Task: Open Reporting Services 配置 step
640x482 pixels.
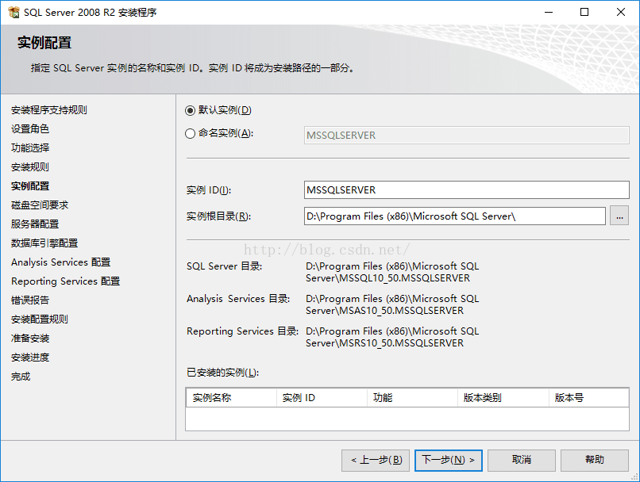Action: coord(63,281)
